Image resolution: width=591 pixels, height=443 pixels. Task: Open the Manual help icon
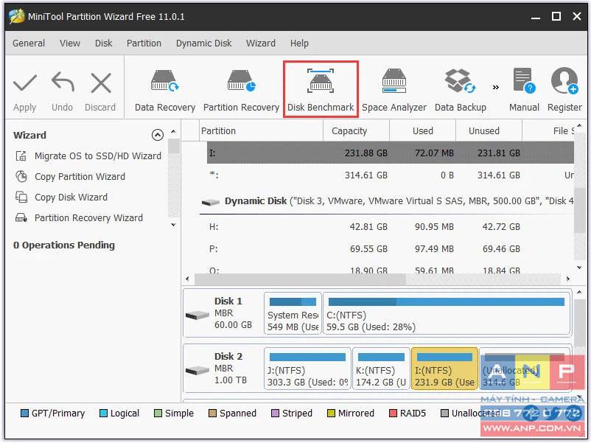(x=524, y=80)
